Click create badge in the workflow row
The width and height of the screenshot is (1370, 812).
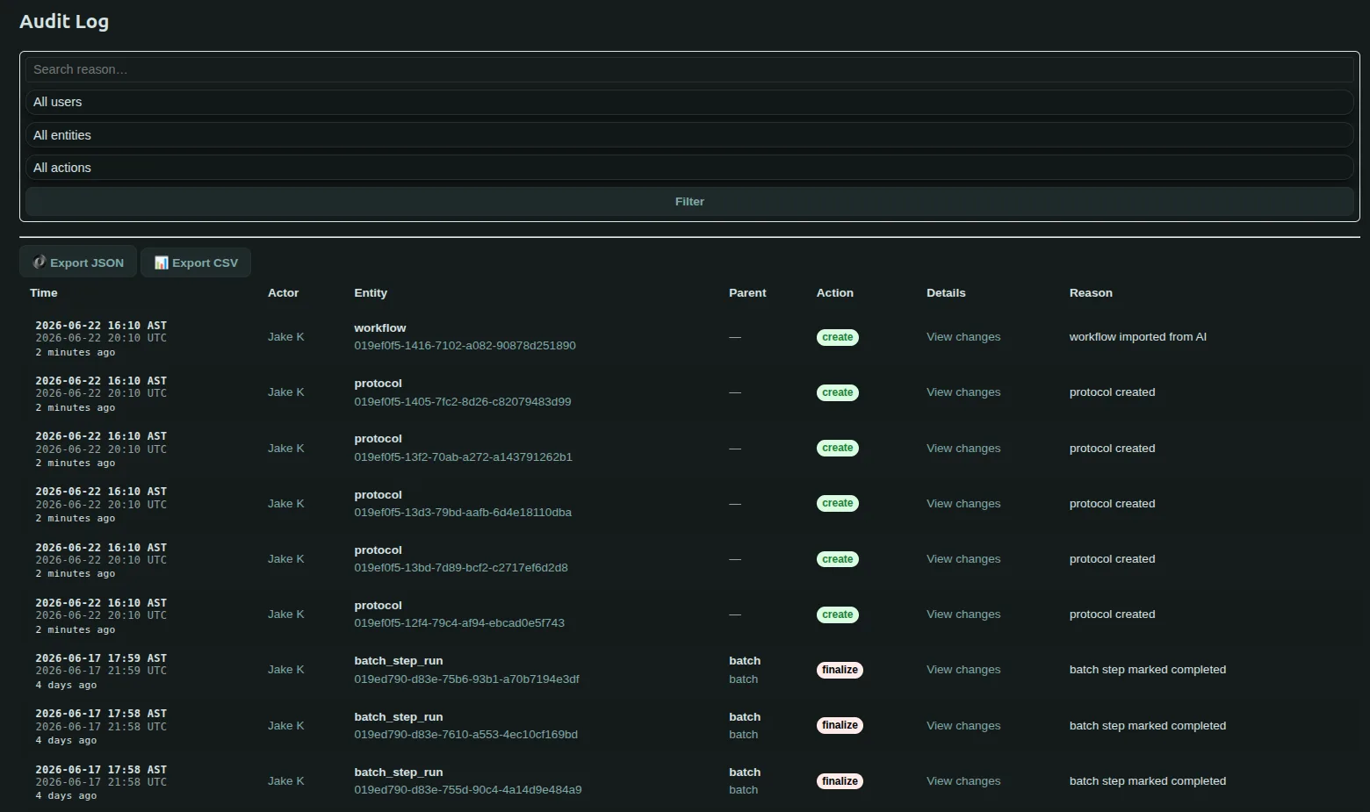[x=838, y=337]
